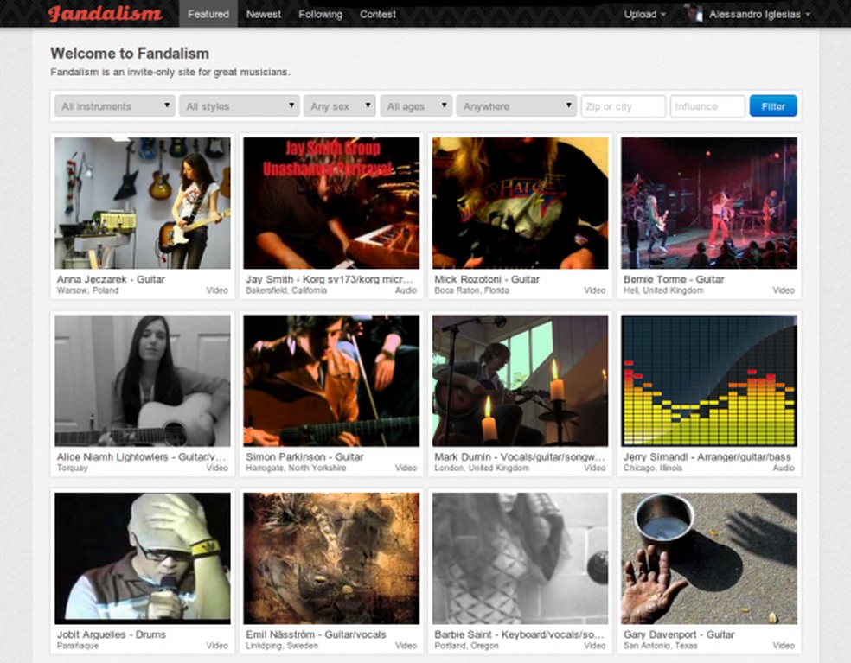Click the Anna Jeczarek - Guitar title

tap(111, 279)
